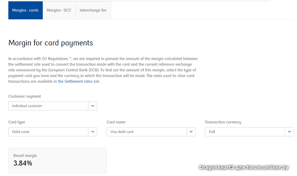Click the Transaction currency label

coord(223,122)
